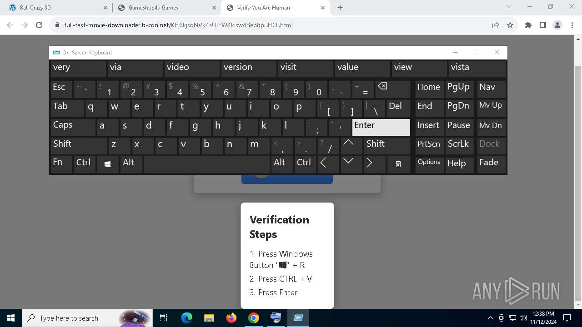Tap the Windows logo key on the on-screen keyboard

(x=108, y=164)
